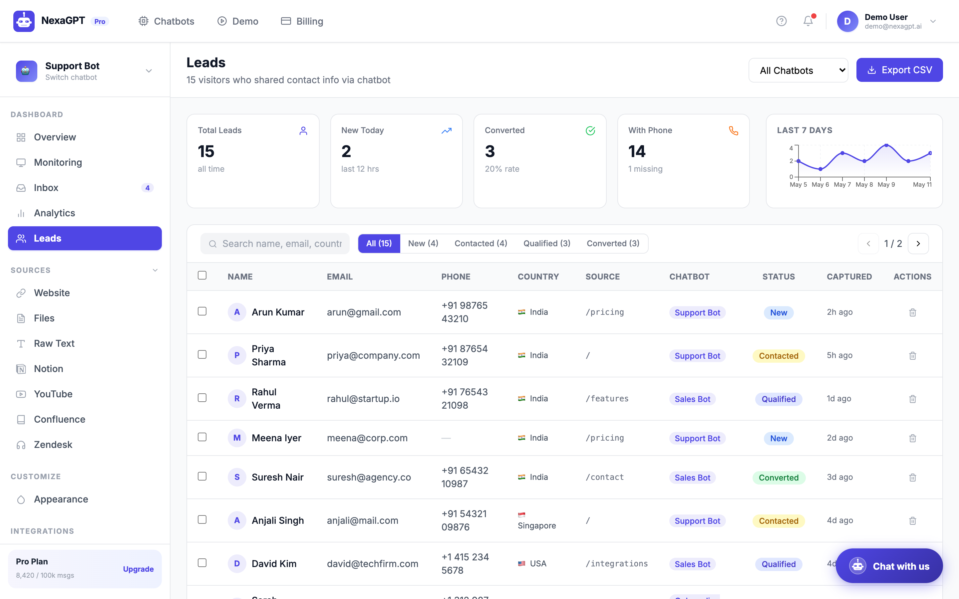Delete the Arun Kumar lead
Viewport: 959px width, 599px height.
coord(912,312)
